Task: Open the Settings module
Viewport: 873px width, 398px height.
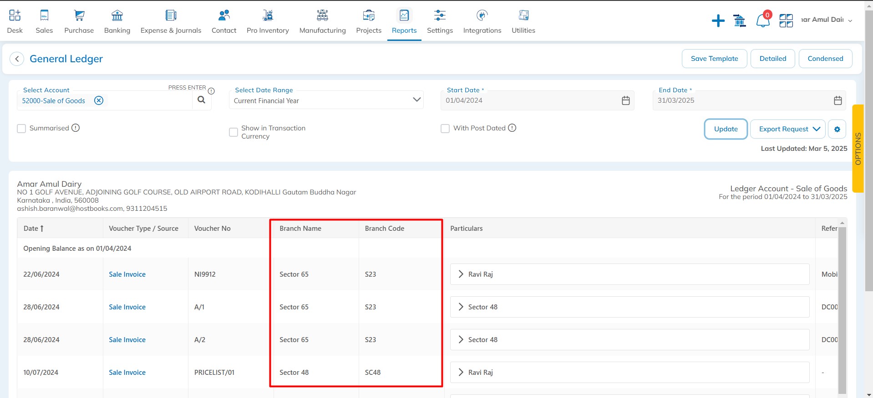Action: 440,21
